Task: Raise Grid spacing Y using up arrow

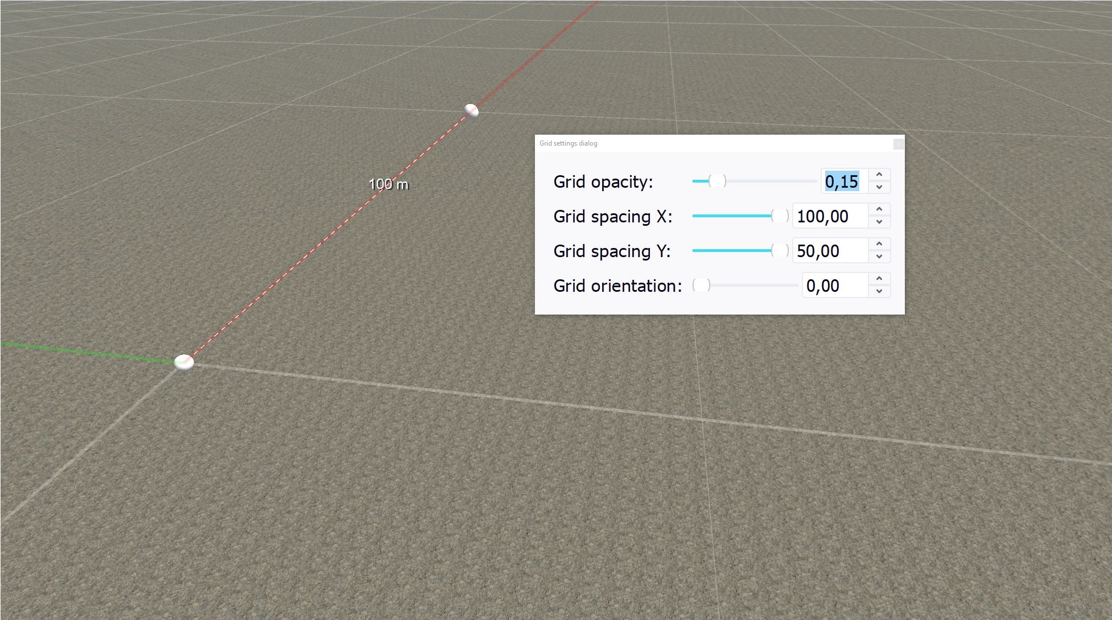Action: (x=879, y=245)
